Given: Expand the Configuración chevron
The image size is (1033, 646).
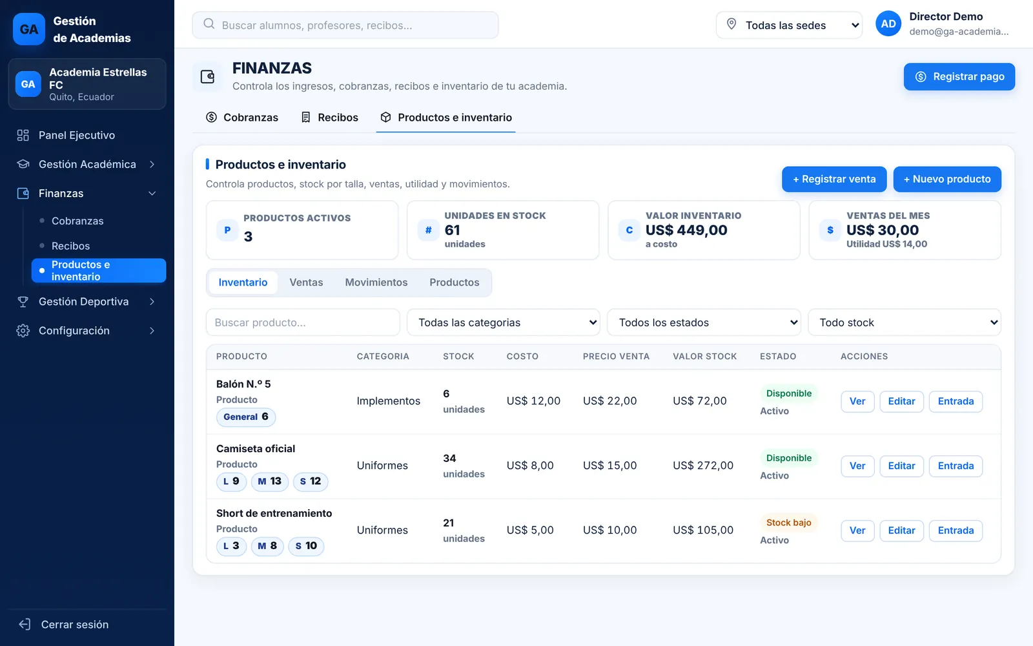Looking at the screenshot, I should 152,331.
